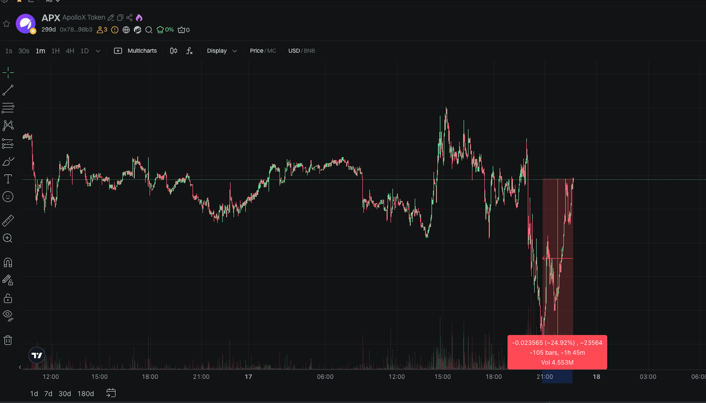Share the APX token page
The width and height of the screenshot is (706, 403).
tap(129, 18)
